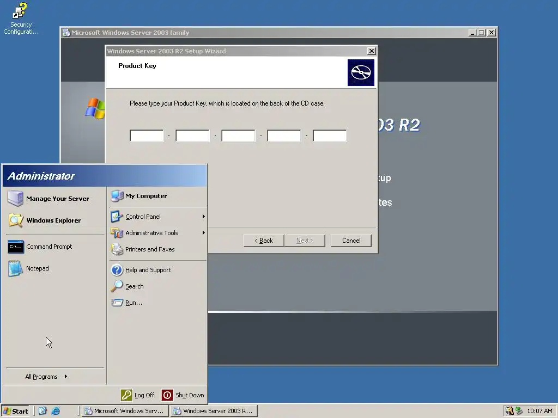Launch Internet Explorer from quick launch

(x=56, y=411)
